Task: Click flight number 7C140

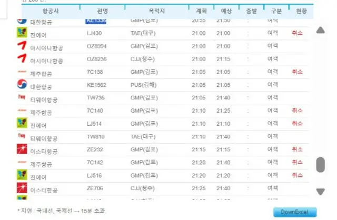Action: click(x=95, y=111)
